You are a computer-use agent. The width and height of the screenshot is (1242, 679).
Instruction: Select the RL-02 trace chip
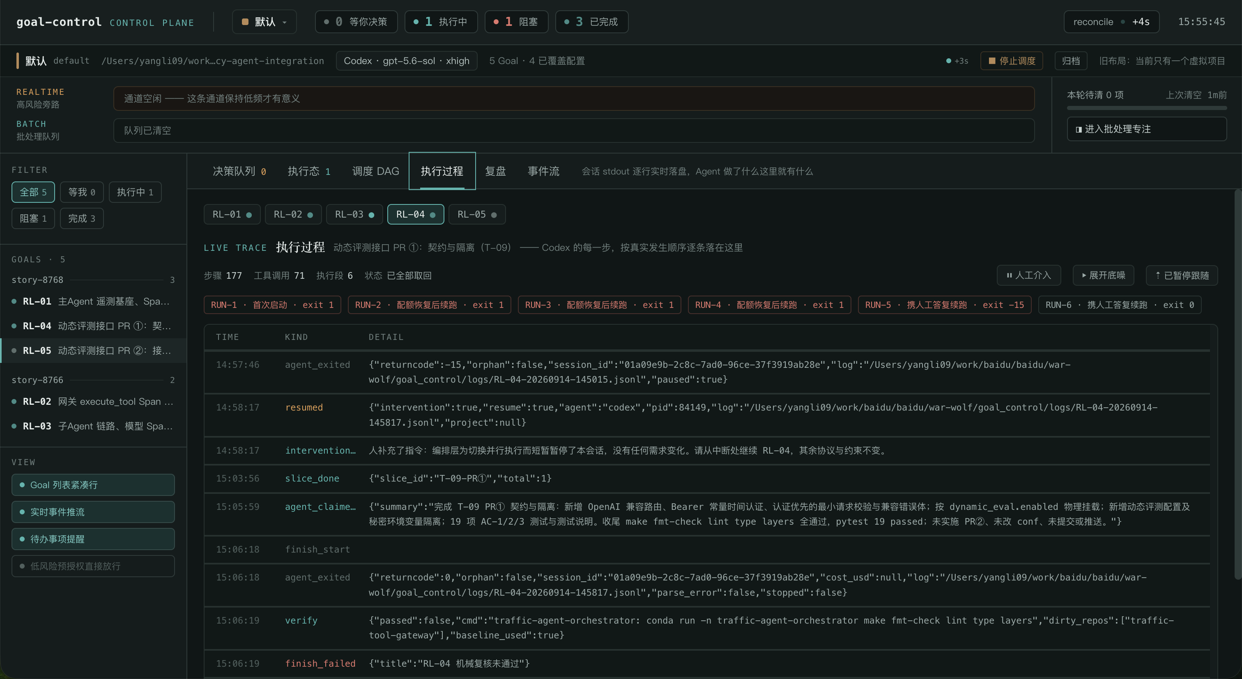[293, 214]
